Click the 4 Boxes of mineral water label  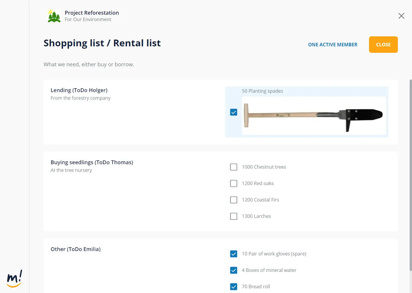coord(269,270)
